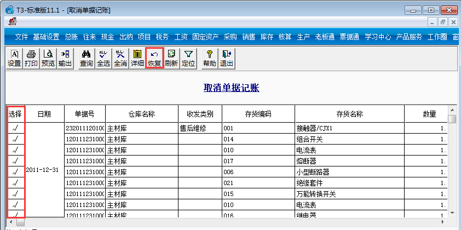Click the horizontal scrollbar right arrow
The width and height of the screenshot is (461, 230).
click(x=443, y=221)
